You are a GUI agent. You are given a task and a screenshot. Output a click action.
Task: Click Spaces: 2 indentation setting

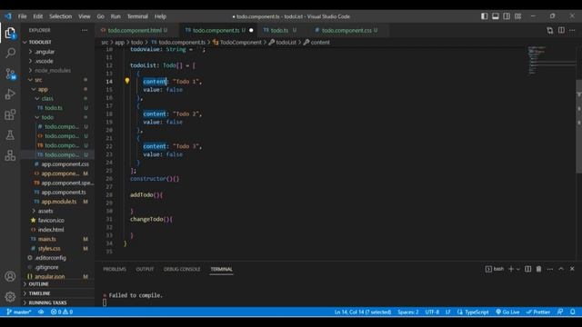pos(408,312)
